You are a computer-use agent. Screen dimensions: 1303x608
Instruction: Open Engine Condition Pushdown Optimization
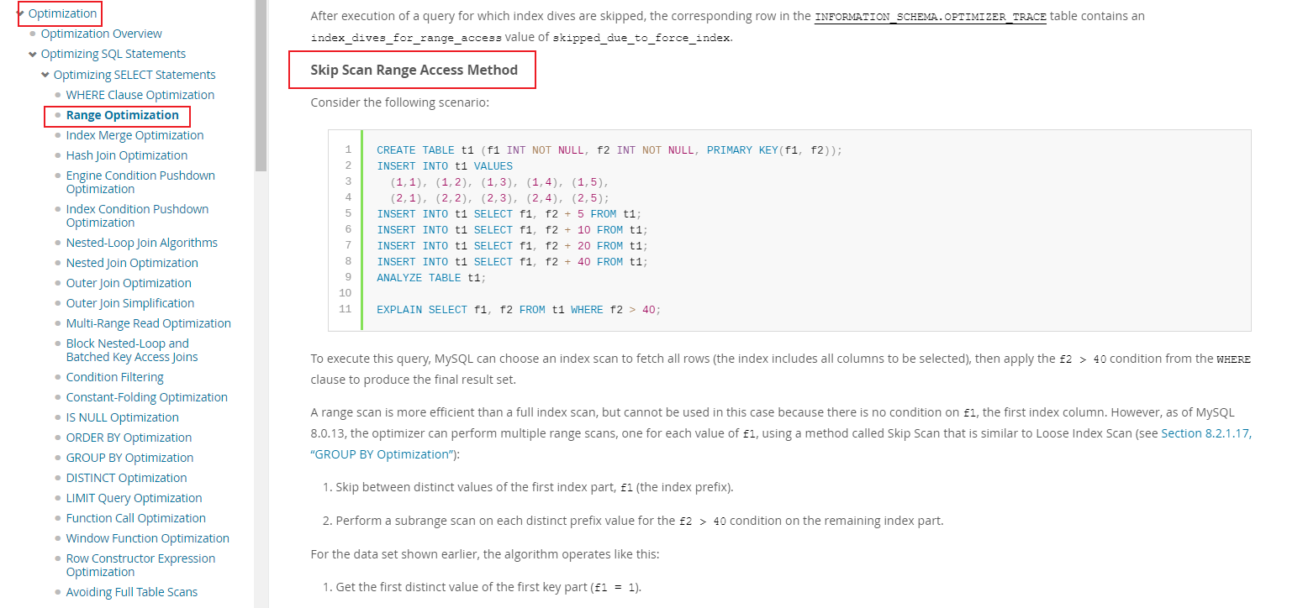coord(140,182)
